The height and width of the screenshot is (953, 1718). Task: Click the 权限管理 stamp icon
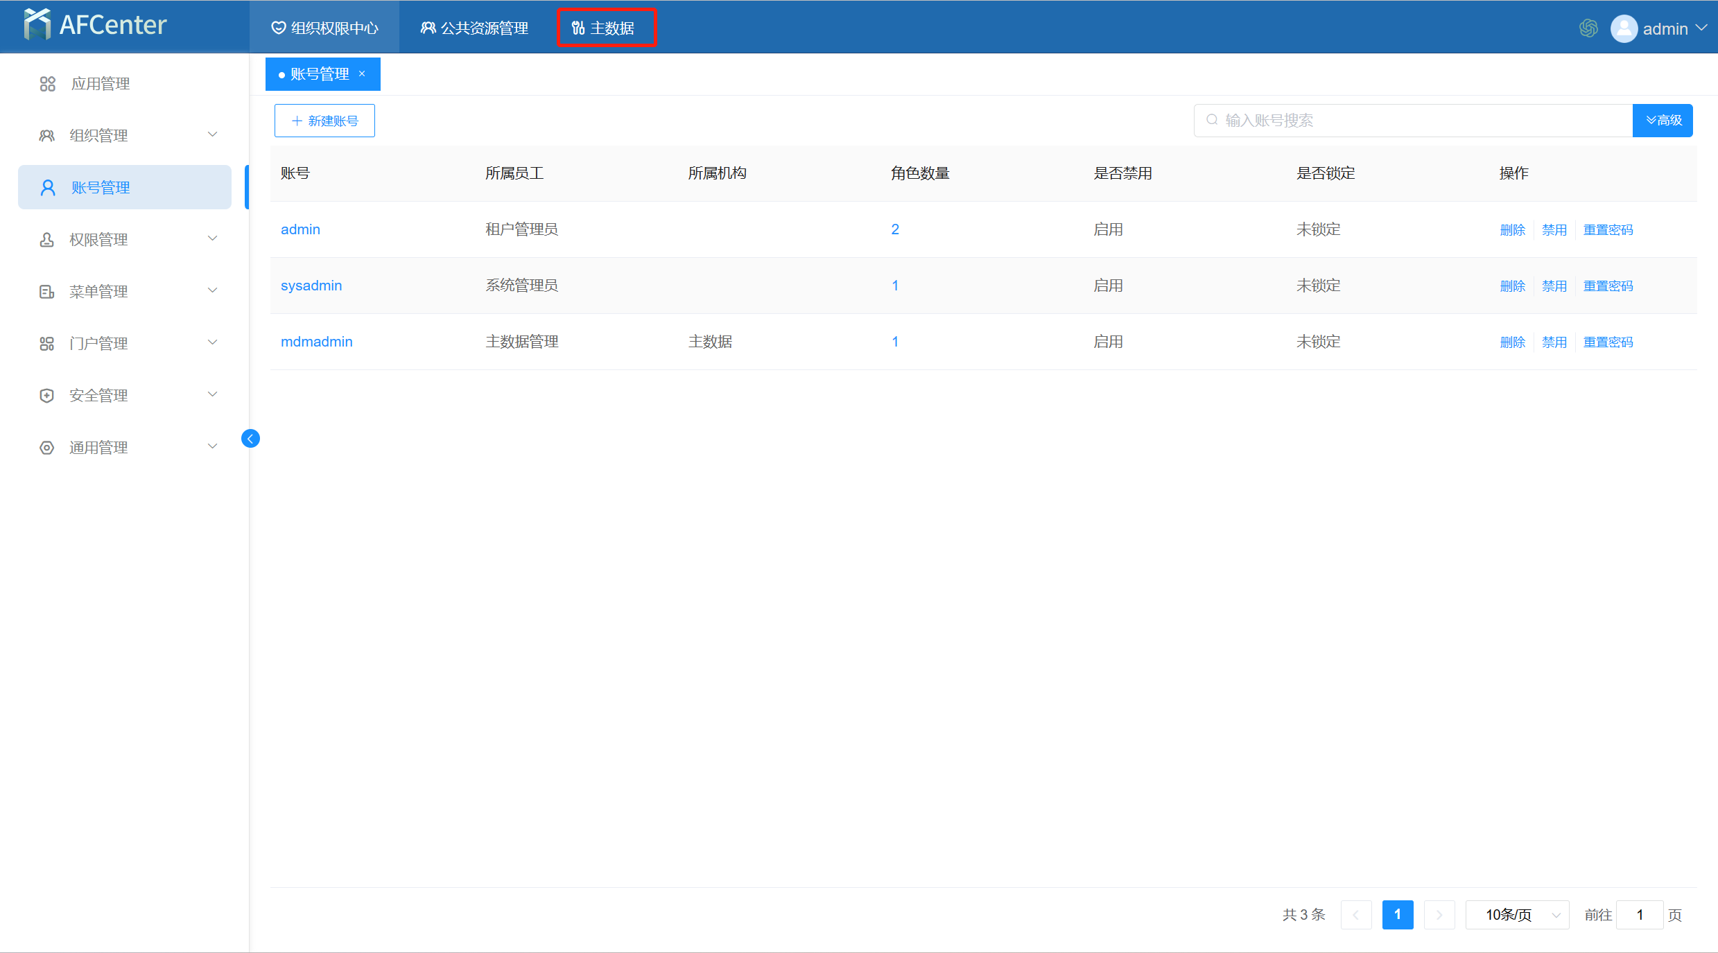click(x=46, y=240)
